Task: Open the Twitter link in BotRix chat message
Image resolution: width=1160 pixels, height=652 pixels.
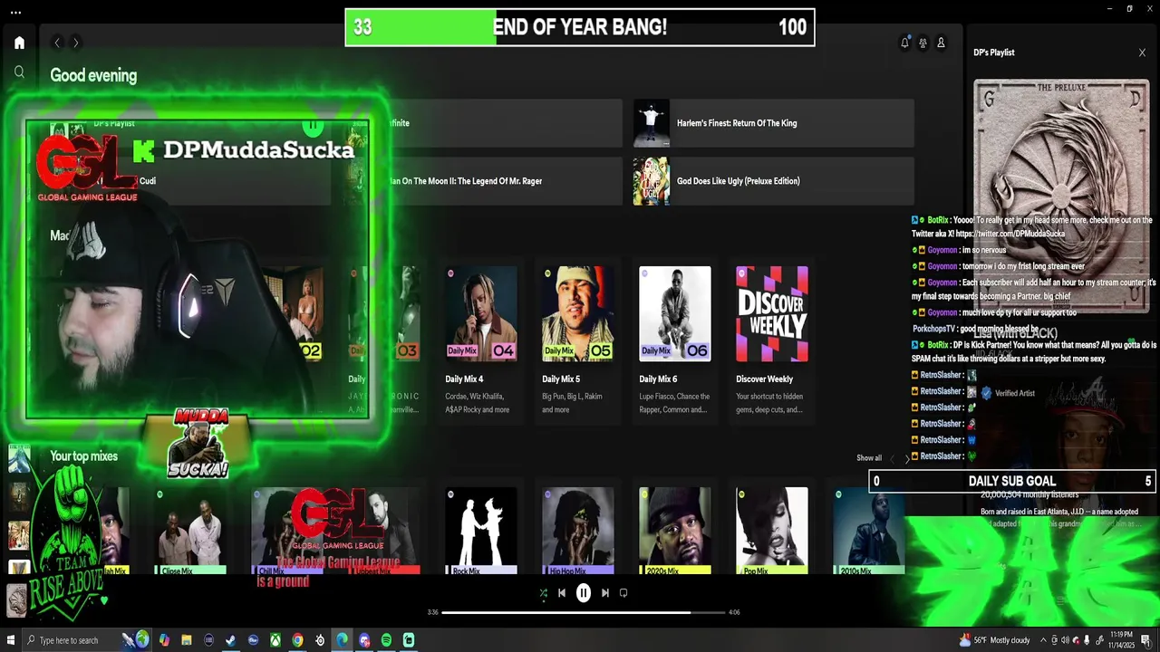Action: pyautogui.click(x=1010, y=234)
